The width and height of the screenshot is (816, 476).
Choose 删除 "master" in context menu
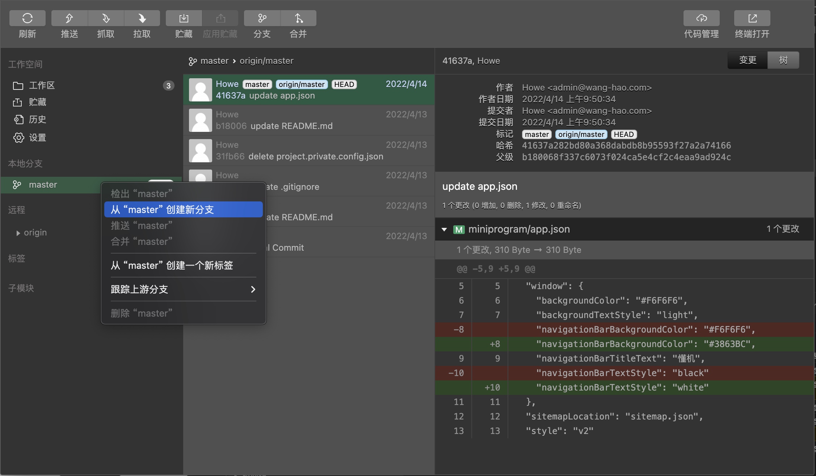click(184, 313)
